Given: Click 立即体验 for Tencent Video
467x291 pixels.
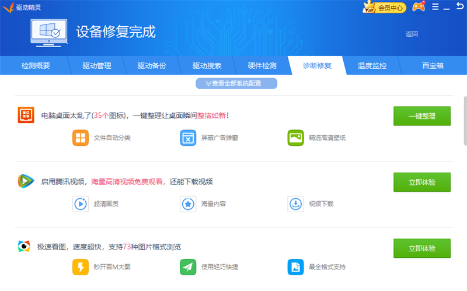Looking at the screenshot, I should pyautogui.click(x=422, y=182).
